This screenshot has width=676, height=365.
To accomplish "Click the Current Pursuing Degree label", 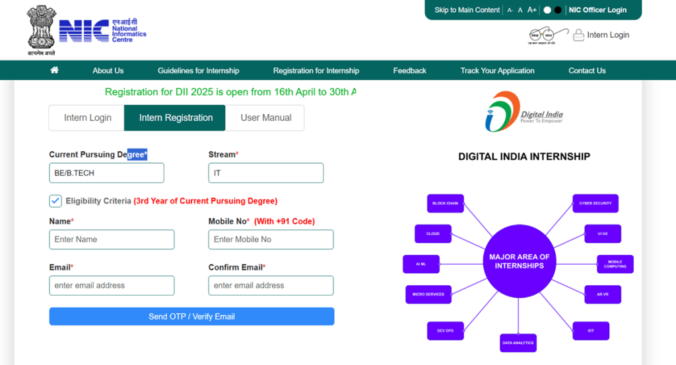I will (x=98, y=154).
